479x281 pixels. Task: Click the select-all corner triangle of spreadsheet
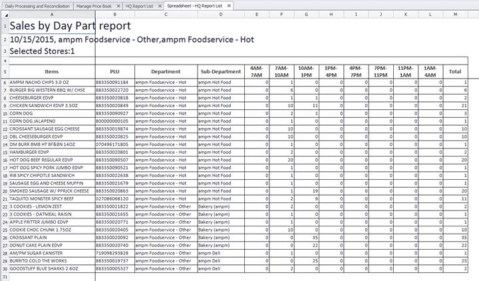coord(5,15)
